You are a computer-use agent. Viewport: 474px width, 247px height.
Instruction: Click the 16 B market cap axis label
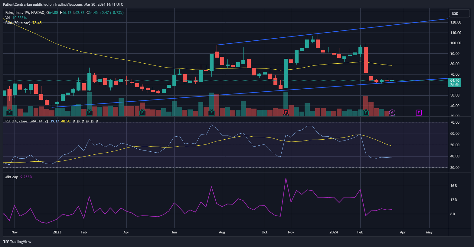pos(453,186)
